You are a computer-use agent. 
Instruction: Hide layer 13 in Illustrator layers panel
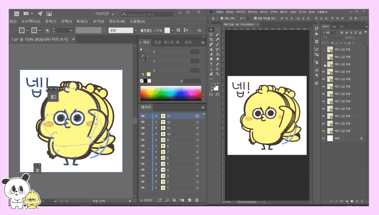[143, 116]
